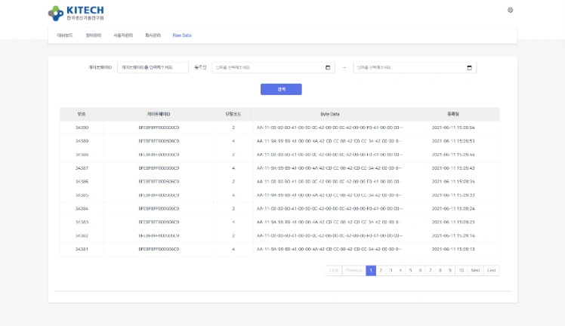565x326 pixels.
Task: Select byte data in row 34389
Action: point(329,141)
